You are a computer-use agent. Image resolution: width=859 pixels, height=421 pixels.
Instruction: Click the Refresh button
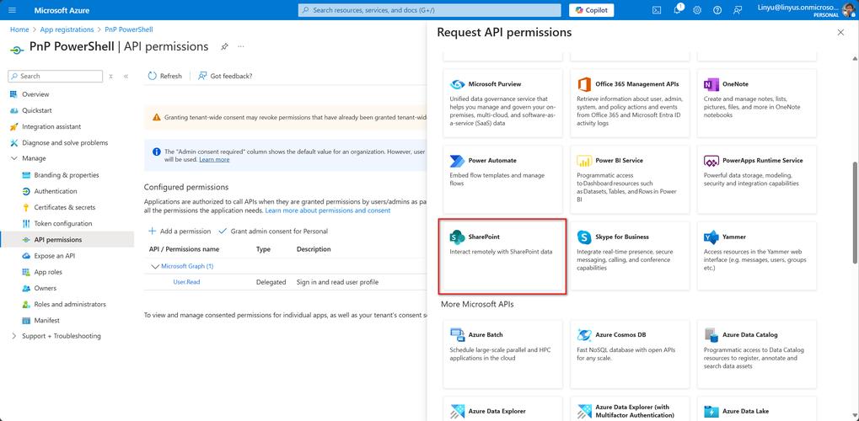(x=165, y=76)
